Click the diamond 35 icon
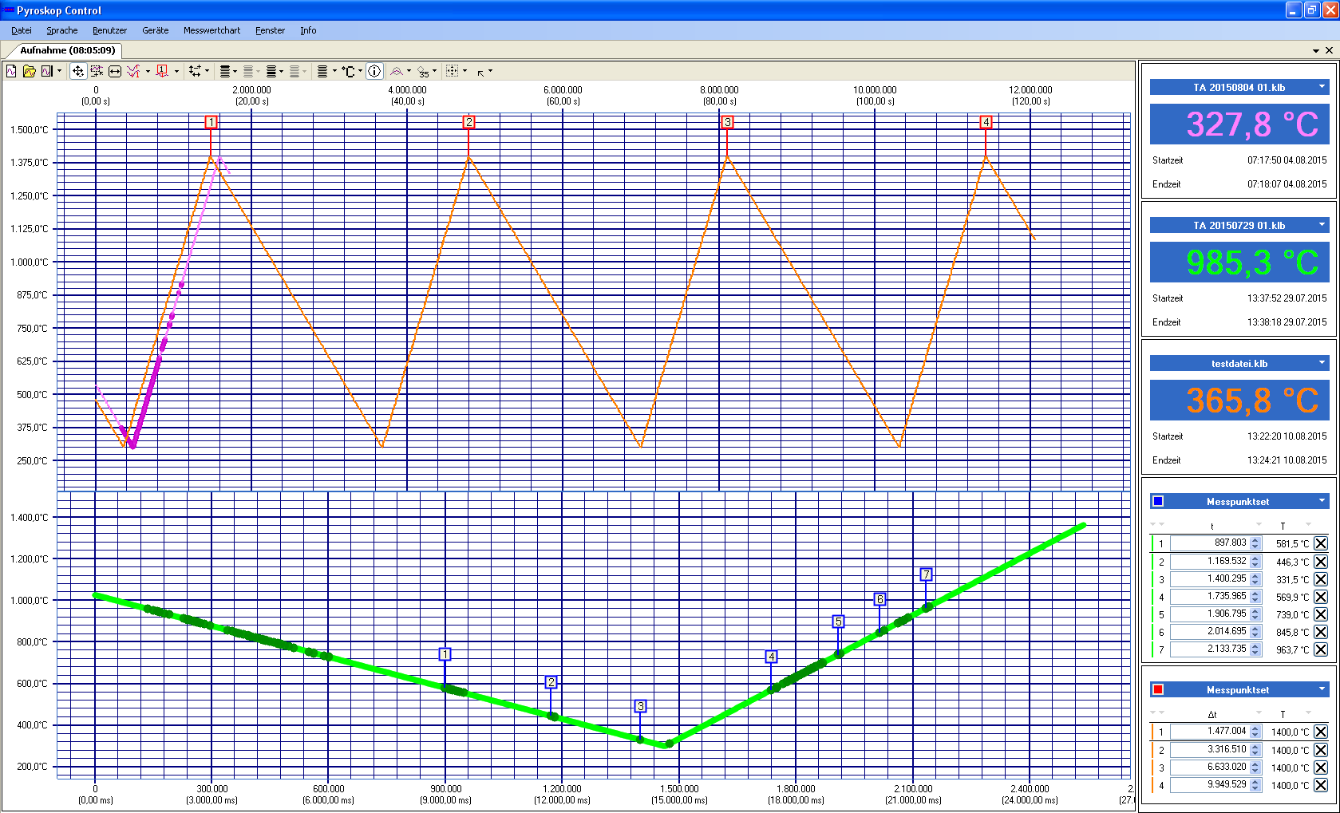This screenshot has height=813, width=1340. pyautogui.click(x=424, y=72)
